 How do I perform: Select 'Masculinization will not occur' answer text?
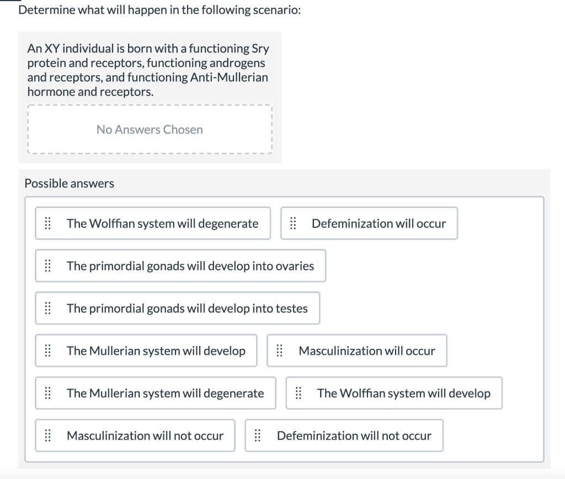click(x=145, y=436)
